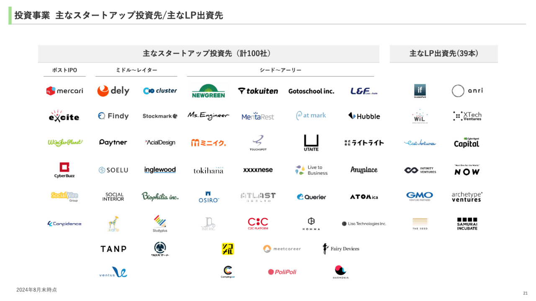This screenshot has width=536, height=301.
Task: Select the UTAITE logo
Action: tap(311, 143)
